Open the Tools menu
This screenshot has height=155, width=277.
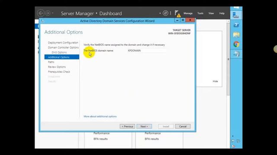coord(200,13)
